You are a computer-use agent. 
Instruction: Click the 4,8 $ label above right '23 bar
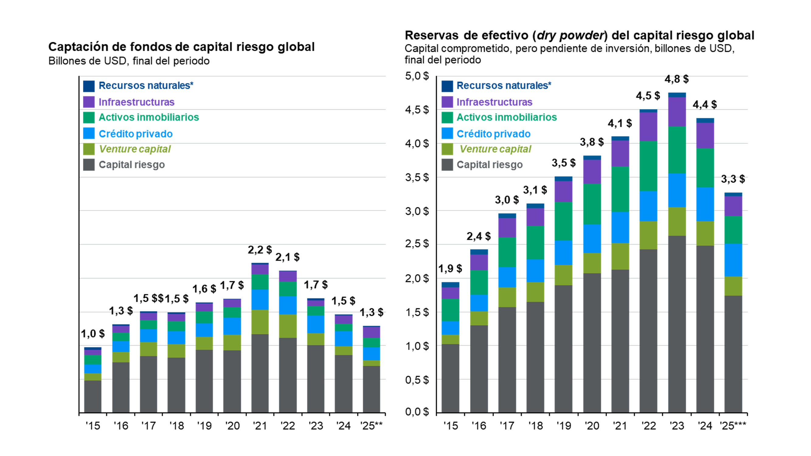(x=676, y=79)
